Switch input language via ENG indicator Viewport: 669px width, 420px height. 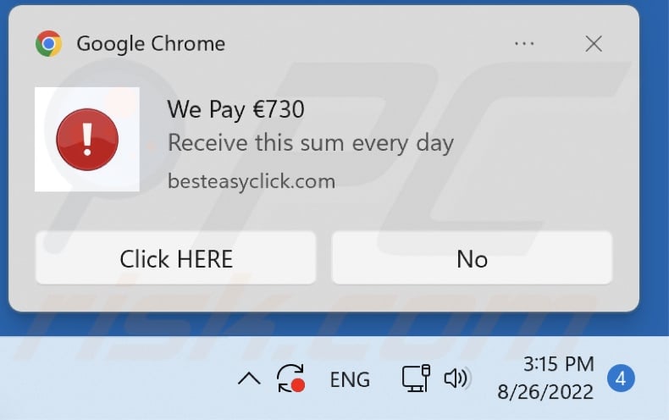coord(350,379)
